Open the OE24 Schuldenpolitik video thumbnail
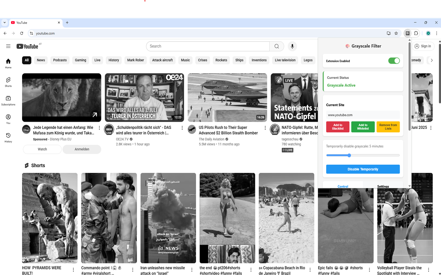Image resolution: width=441 pixels, height=275 pixels. click(x=144, y=98)
